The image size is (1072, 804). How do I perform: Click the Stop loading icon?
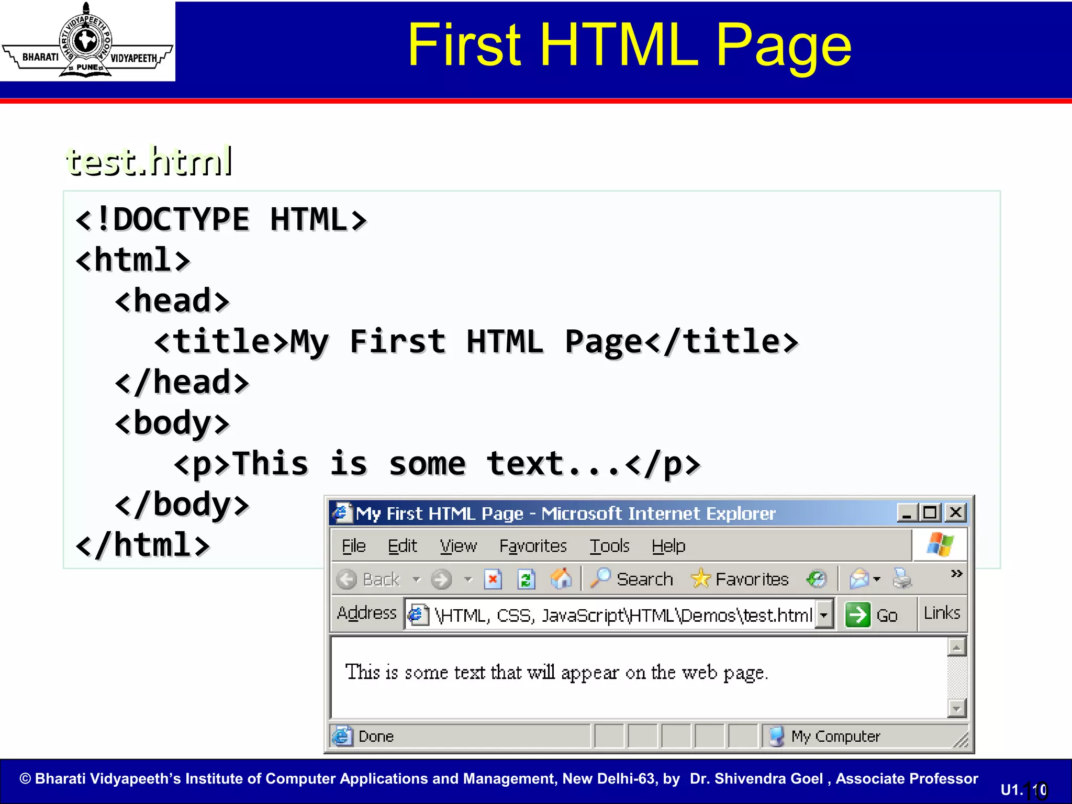point(493,579)
